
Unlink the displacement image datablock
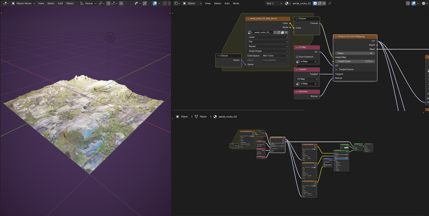click(x=286, y=32)
